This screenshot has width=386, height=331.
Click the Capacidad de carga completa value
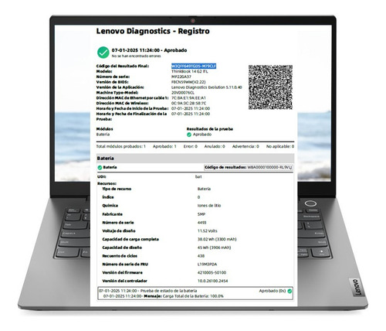[217, 239]
